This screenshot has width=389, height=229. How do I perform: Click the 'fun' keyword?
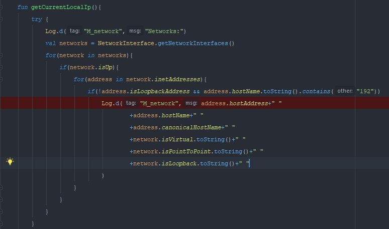[23, 7]
